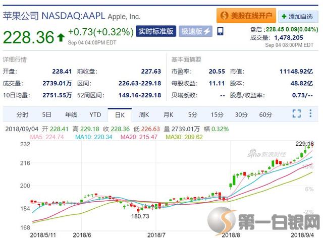
Task: Click the MA20: 215.47 indicator label
Action: [x=139, y=137]
